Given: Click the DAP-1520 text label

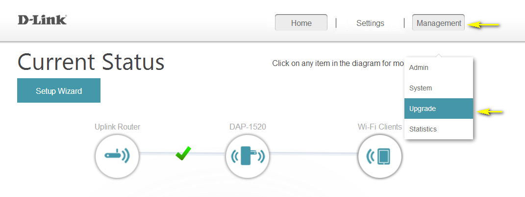Looking at the screenshot, I should (x=248, y=127).
